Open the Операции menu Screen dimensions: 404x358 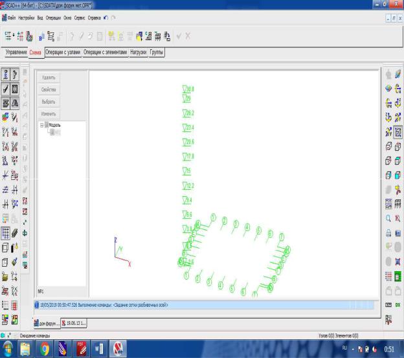[53, 17]
